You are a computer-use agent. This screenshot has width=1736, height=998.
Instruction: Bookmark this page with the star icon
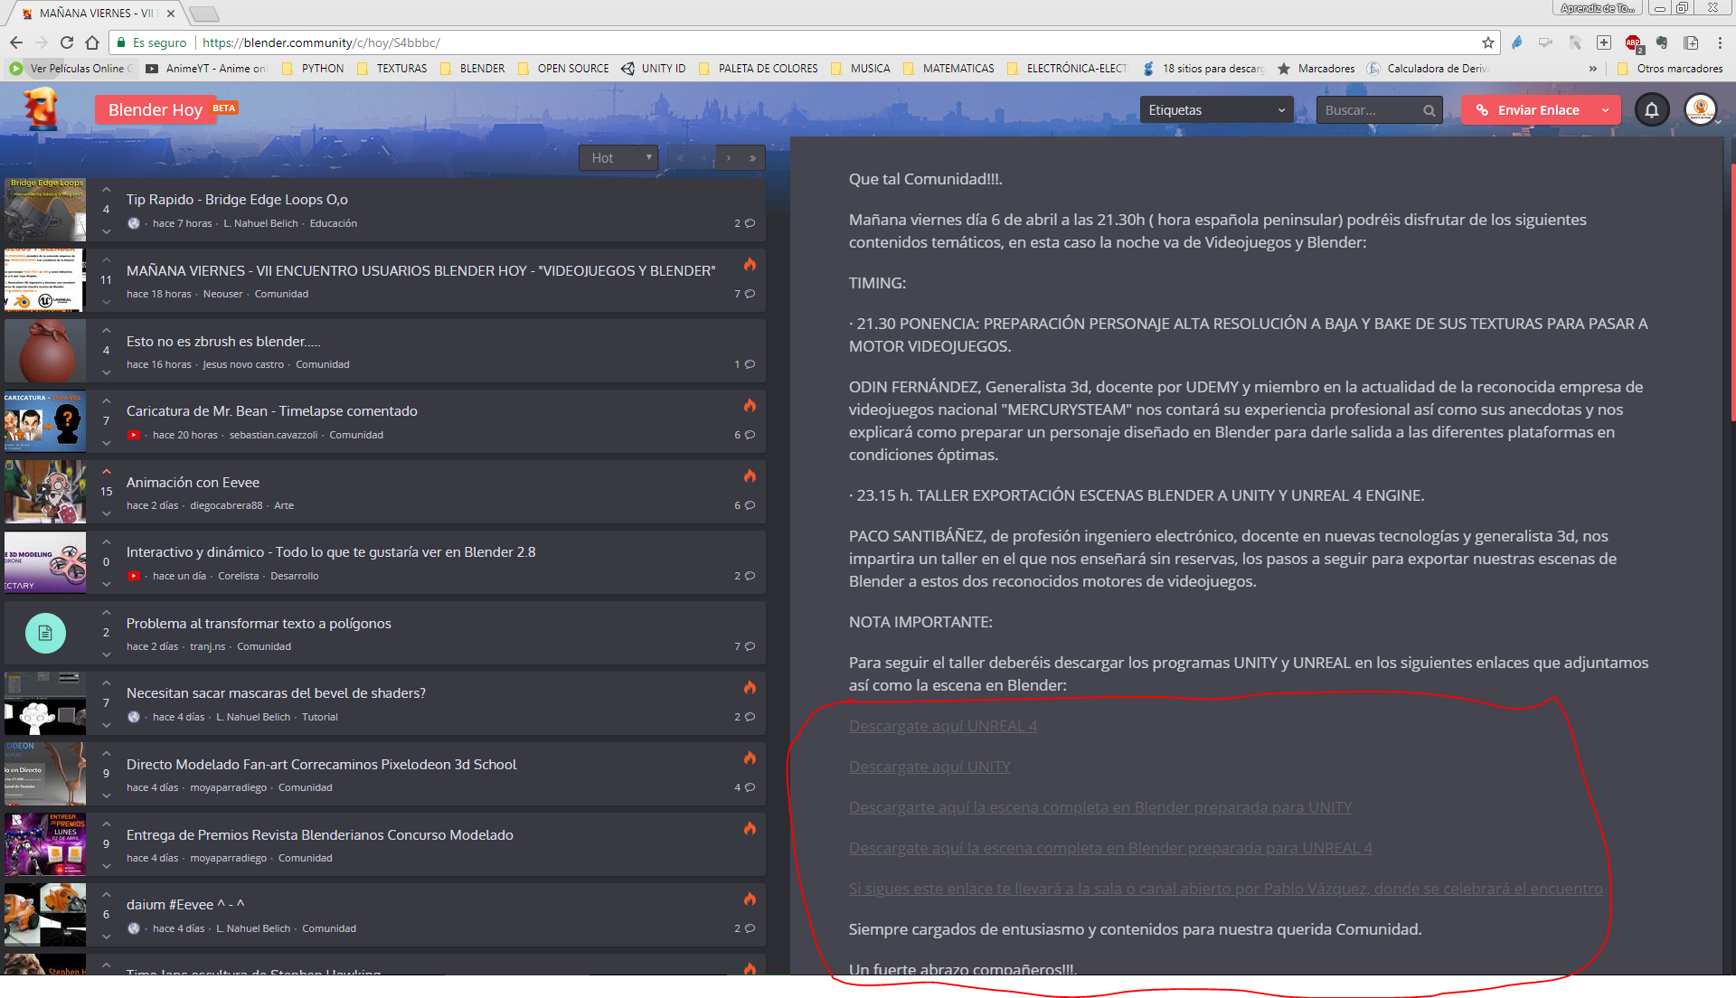coord(1487,42)
